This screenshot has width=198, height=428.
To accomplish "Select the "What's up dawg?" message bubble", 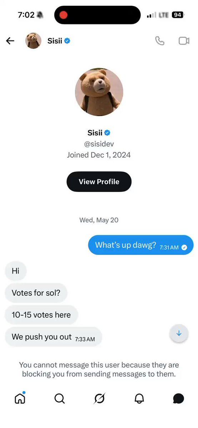I will point(141,245).
